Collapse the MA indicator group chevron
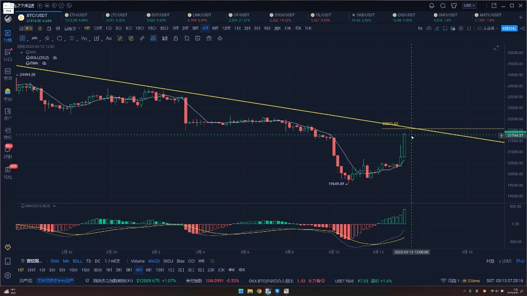The height and width of the screenshot is (296, 527). (22, 52)
